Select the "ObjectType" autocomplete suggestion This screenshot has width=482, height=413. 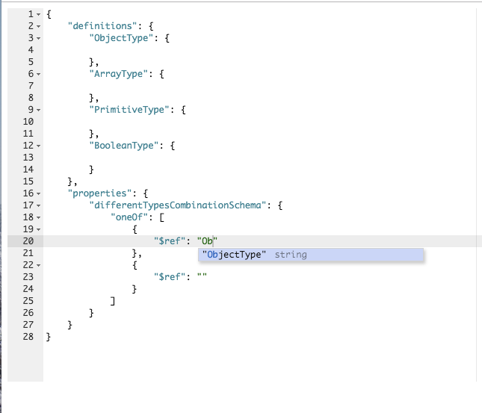click(311, 255)
